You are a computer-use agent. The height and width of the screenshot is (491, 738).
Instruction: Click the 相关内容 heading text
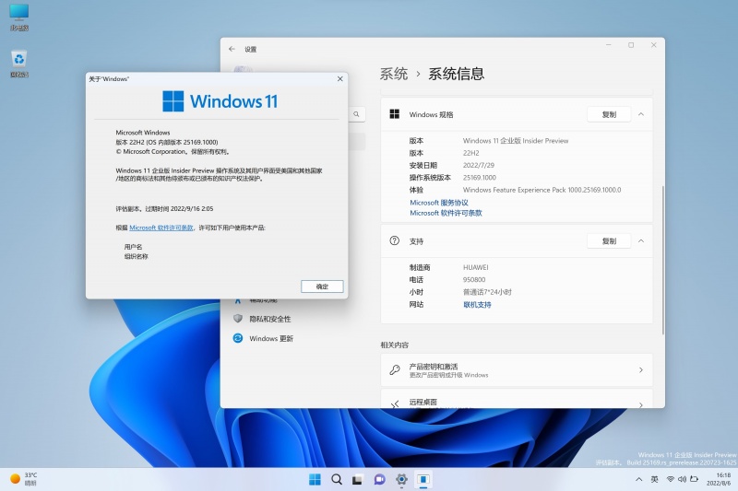tap(395, 345)
